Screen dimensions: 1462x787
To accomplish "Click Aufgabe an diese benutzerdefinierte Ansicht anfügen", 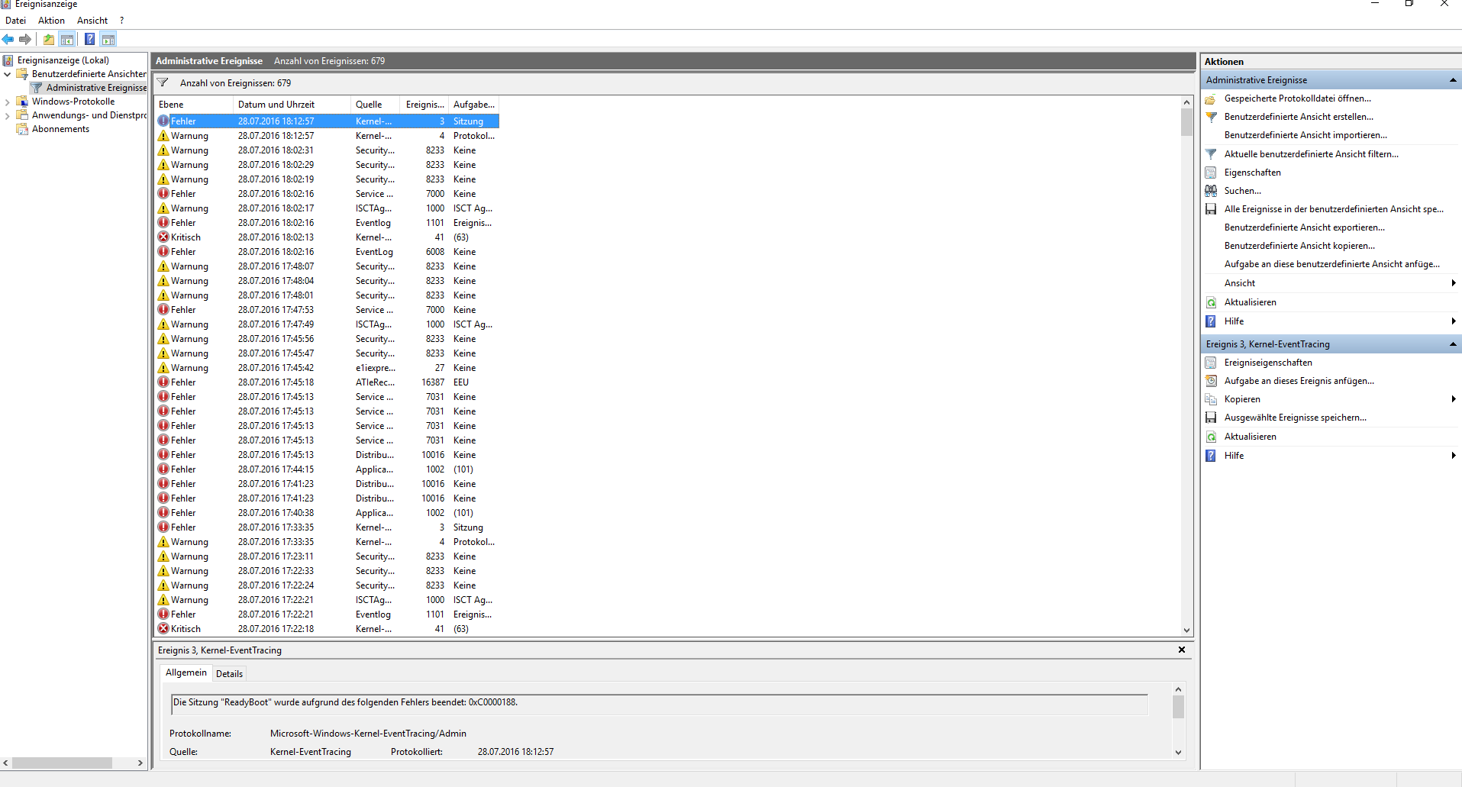I will (x=1331, y=264).
